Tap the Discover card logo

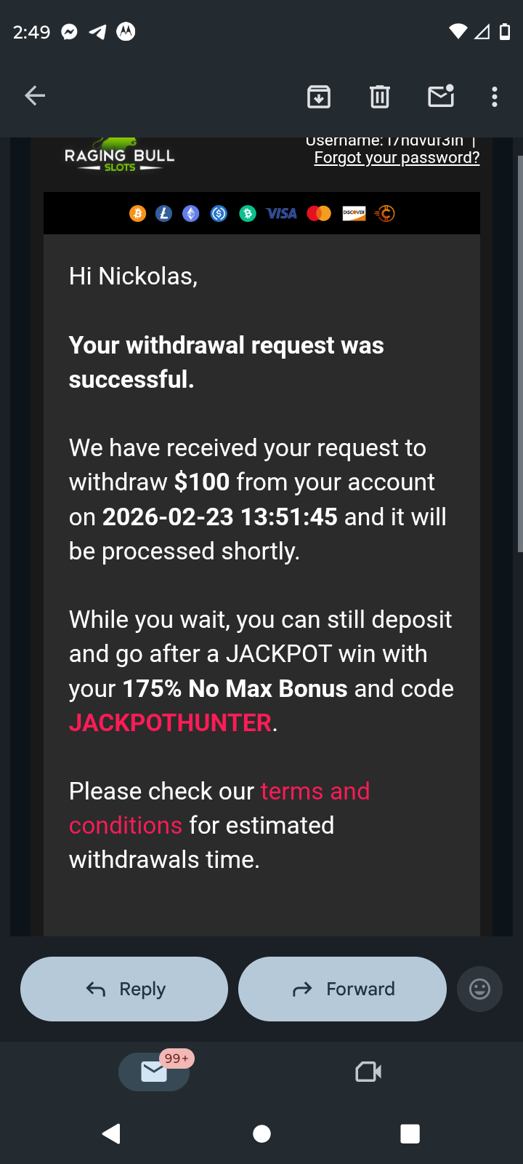tap(354, 213)
